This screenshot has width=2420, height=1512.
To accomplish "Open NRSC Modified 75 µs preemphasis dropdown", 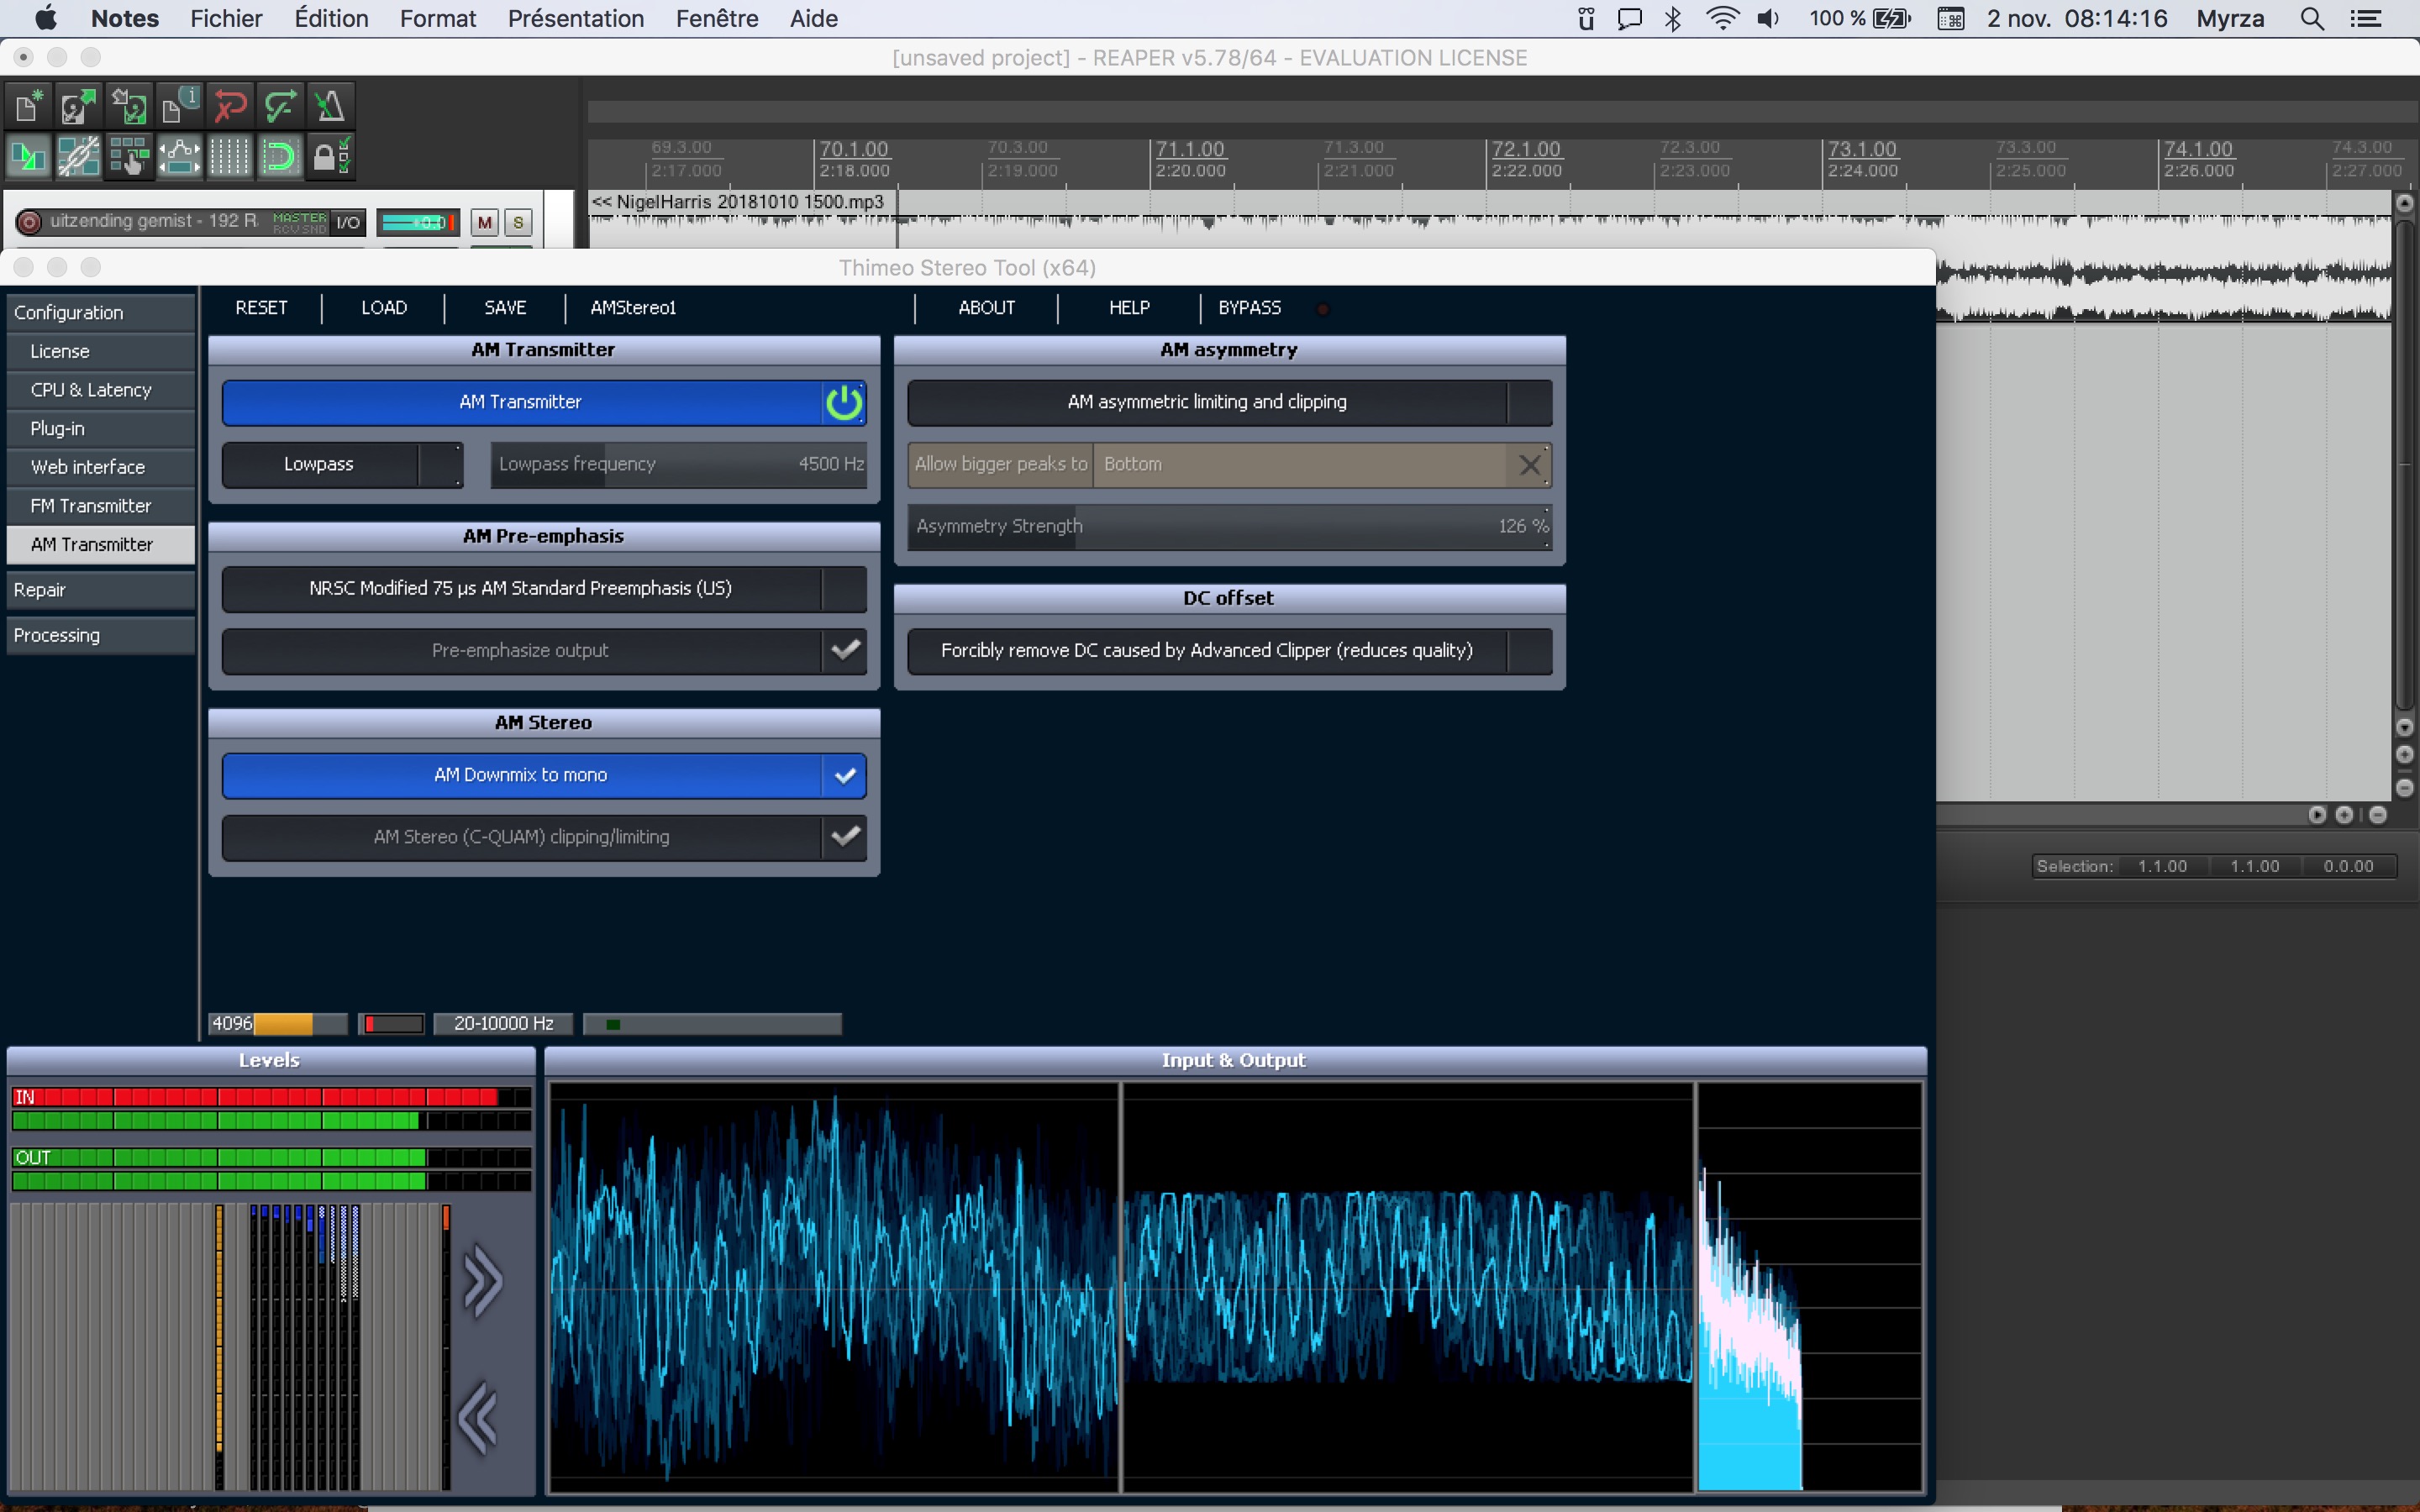I will point(544,588).
